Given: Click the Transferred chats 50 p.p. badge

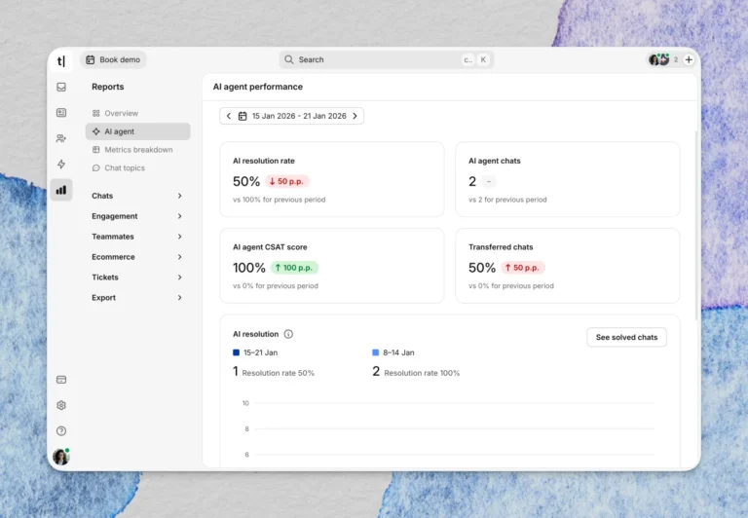Looking at the screenshot, I should [x=522, y=268].
